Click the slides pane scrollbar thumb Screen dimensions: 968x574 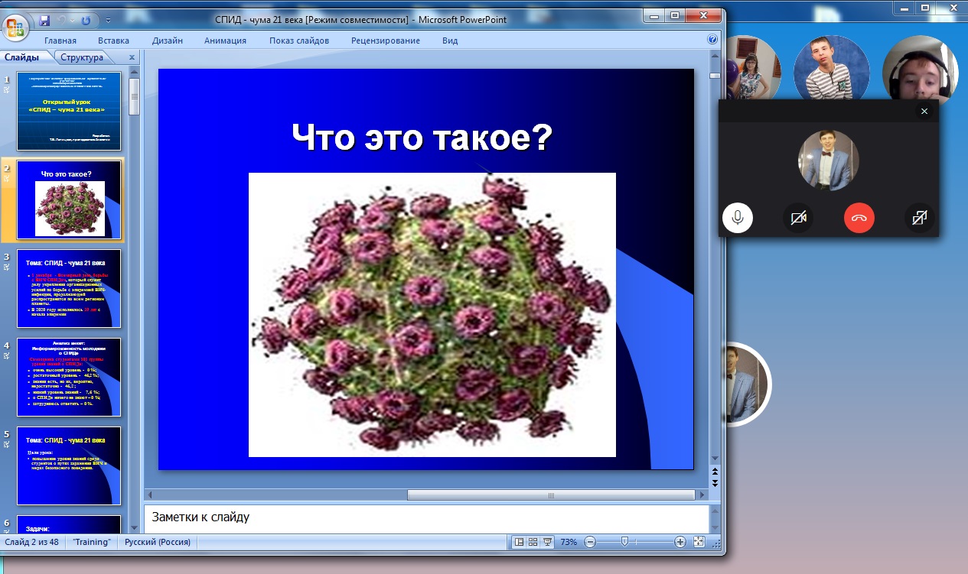[135, 96]
